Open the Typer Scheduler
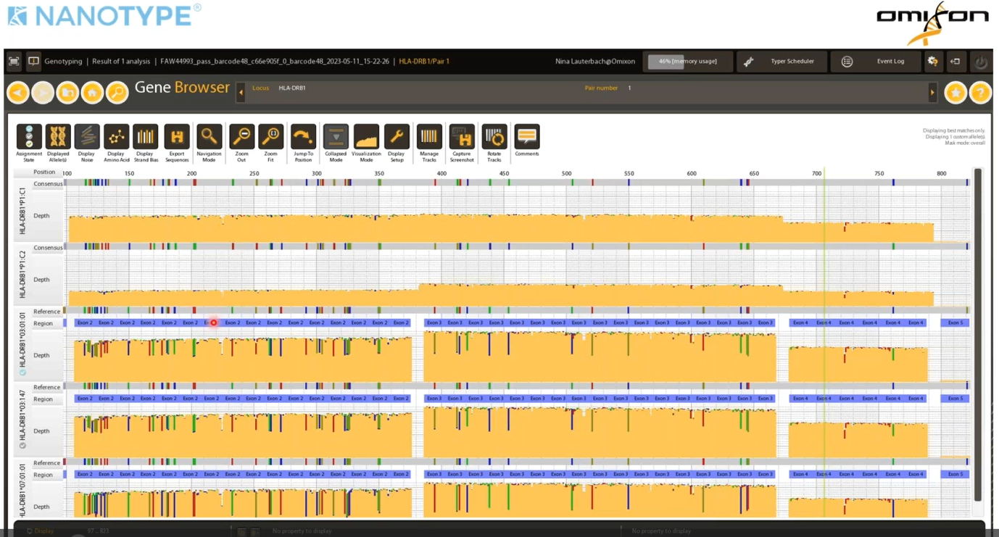 tap(781, 62)
